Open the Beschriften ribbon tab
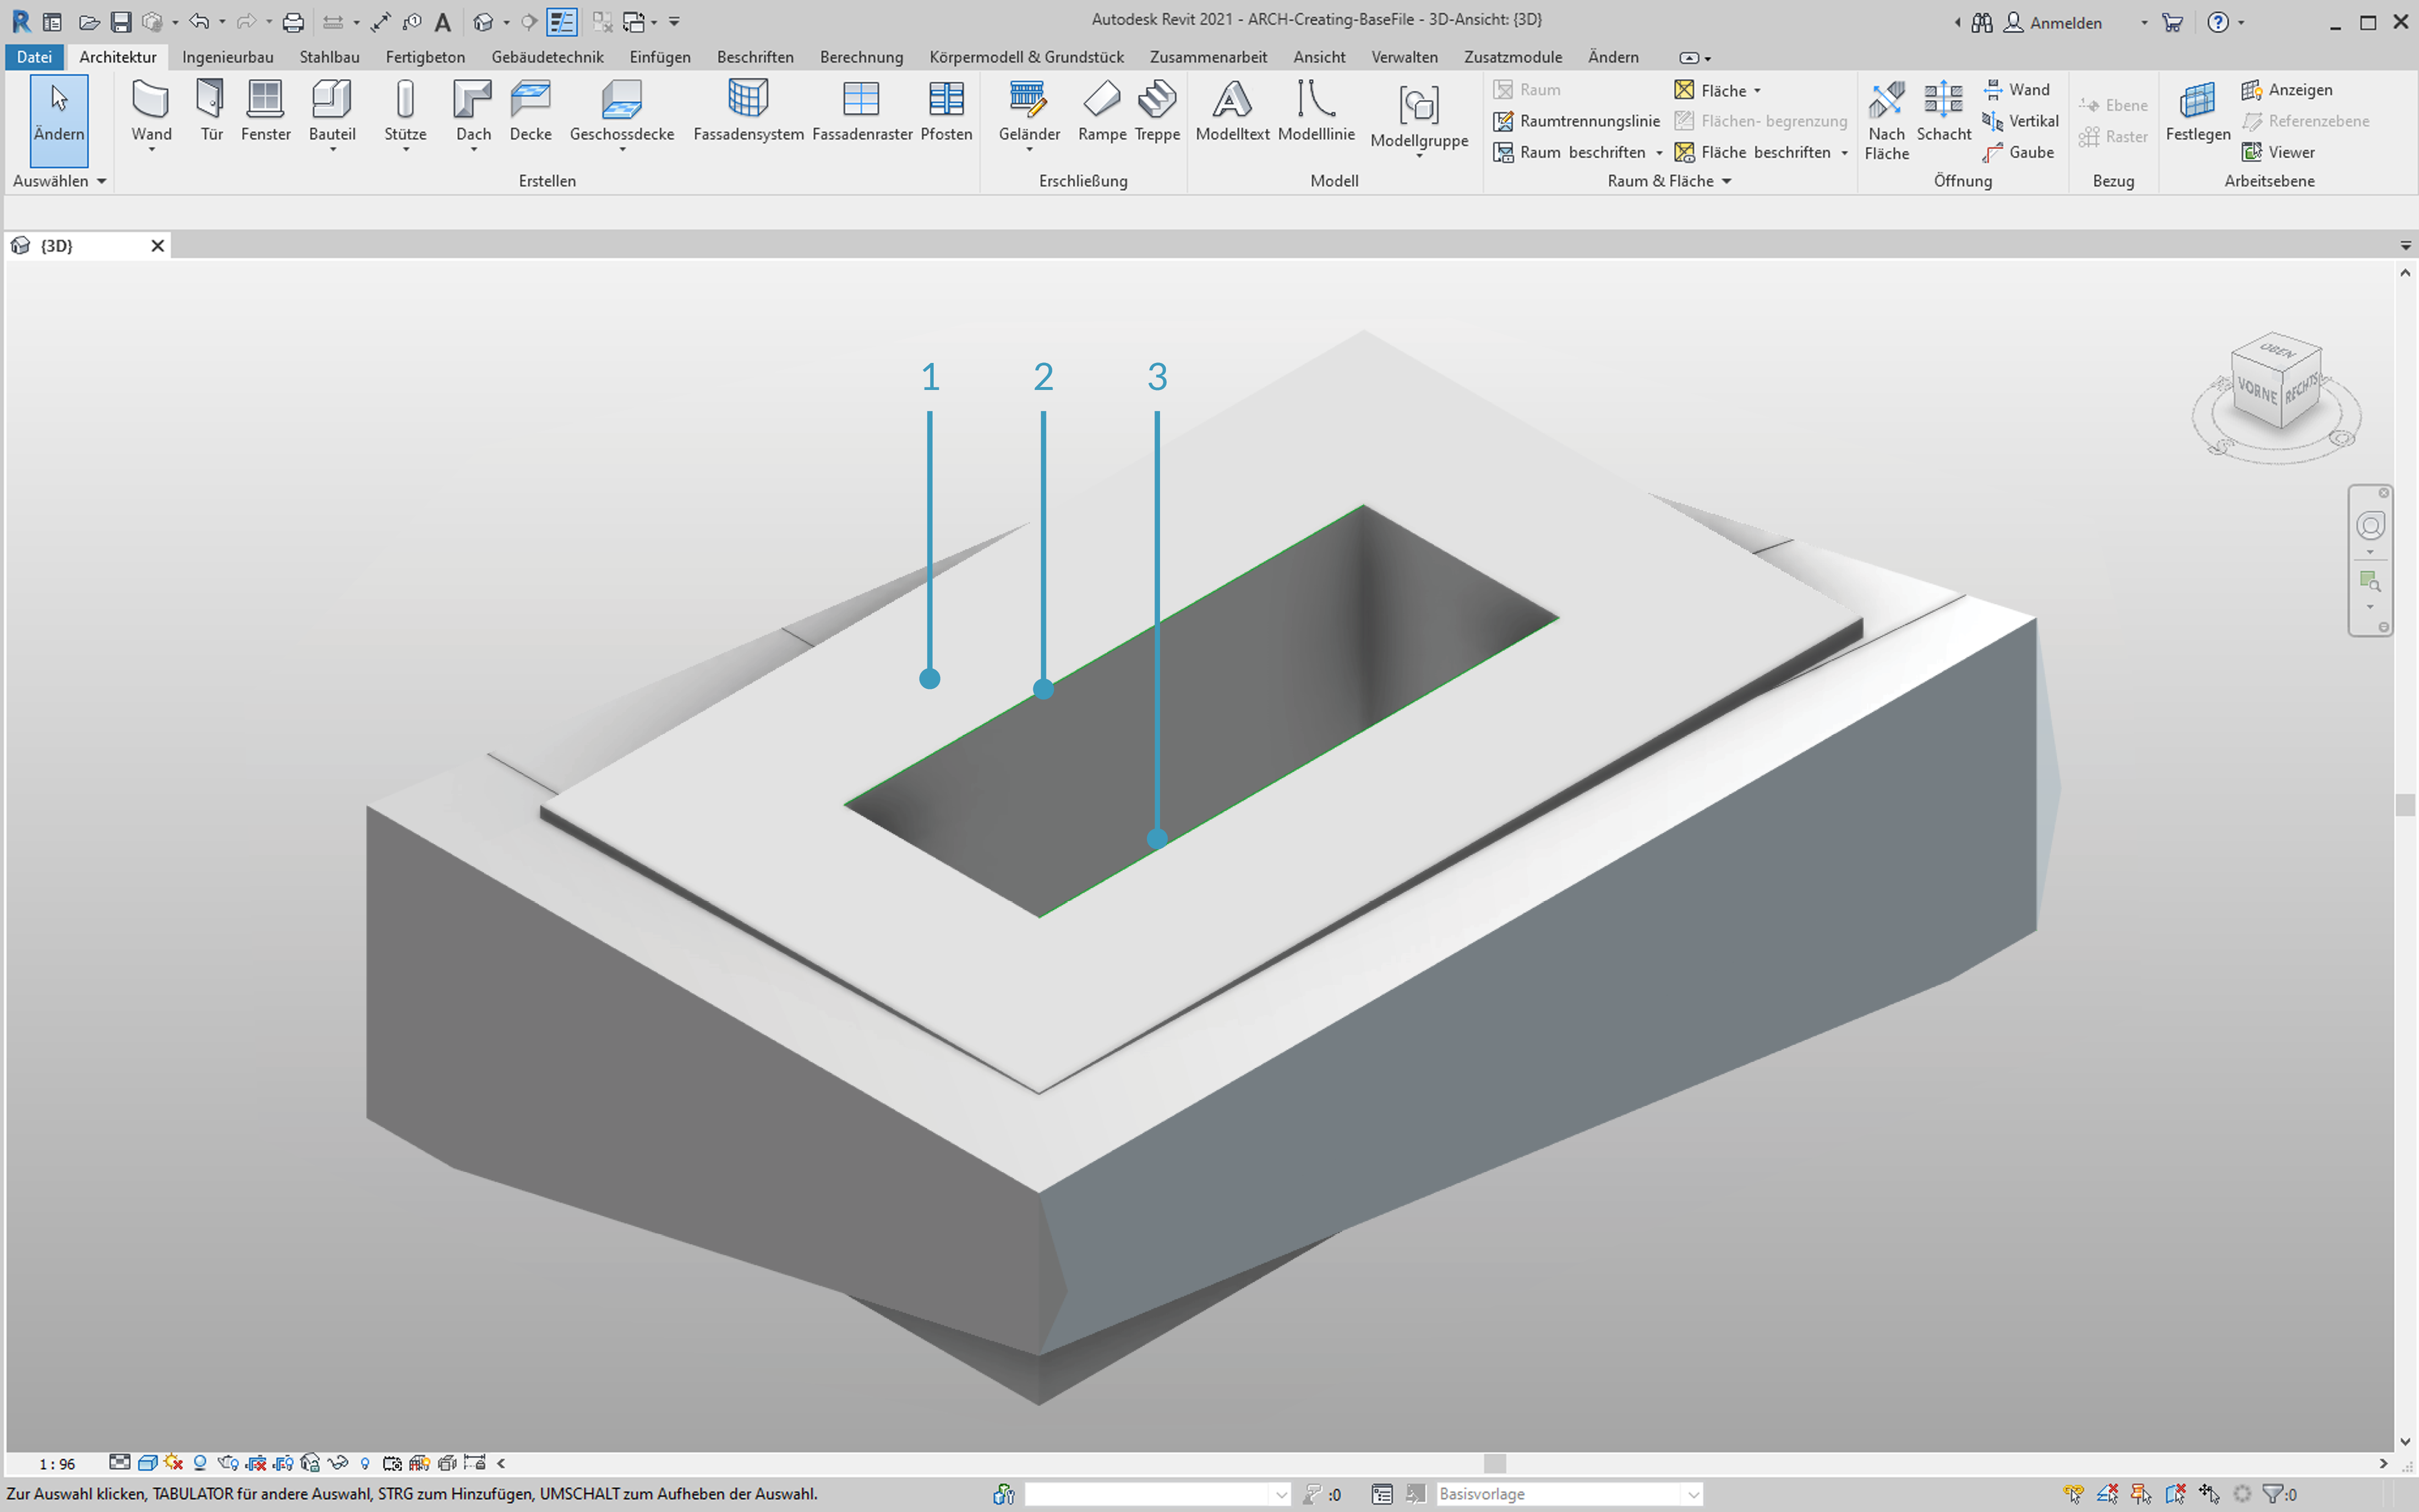Viewport: 2419px width, 1512px height. pos(755,57)
